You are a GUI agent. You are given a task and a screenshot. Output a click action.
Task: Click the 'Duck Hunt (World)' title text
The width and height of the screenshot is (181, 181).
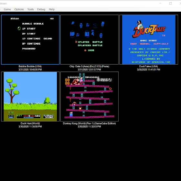[x=30, y=123]
